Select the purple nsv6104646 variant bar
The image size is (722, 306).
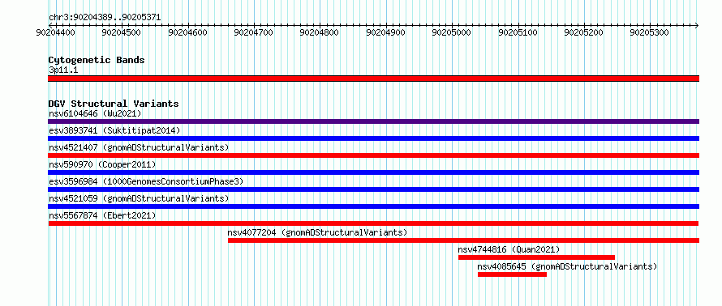(373, 121)
